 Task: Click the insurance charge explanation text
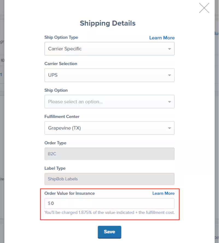(x=109, y=212)
